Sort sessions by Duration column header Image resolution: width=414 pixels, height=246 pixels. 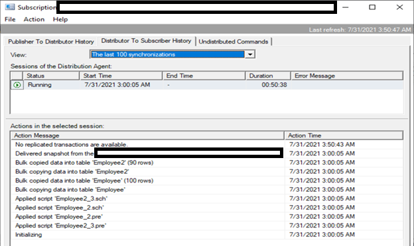[268, 76]
